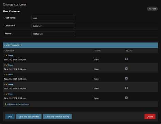Open the Change link for order 4
Screen dimensions: 161x124
click(x=11, y=84)
